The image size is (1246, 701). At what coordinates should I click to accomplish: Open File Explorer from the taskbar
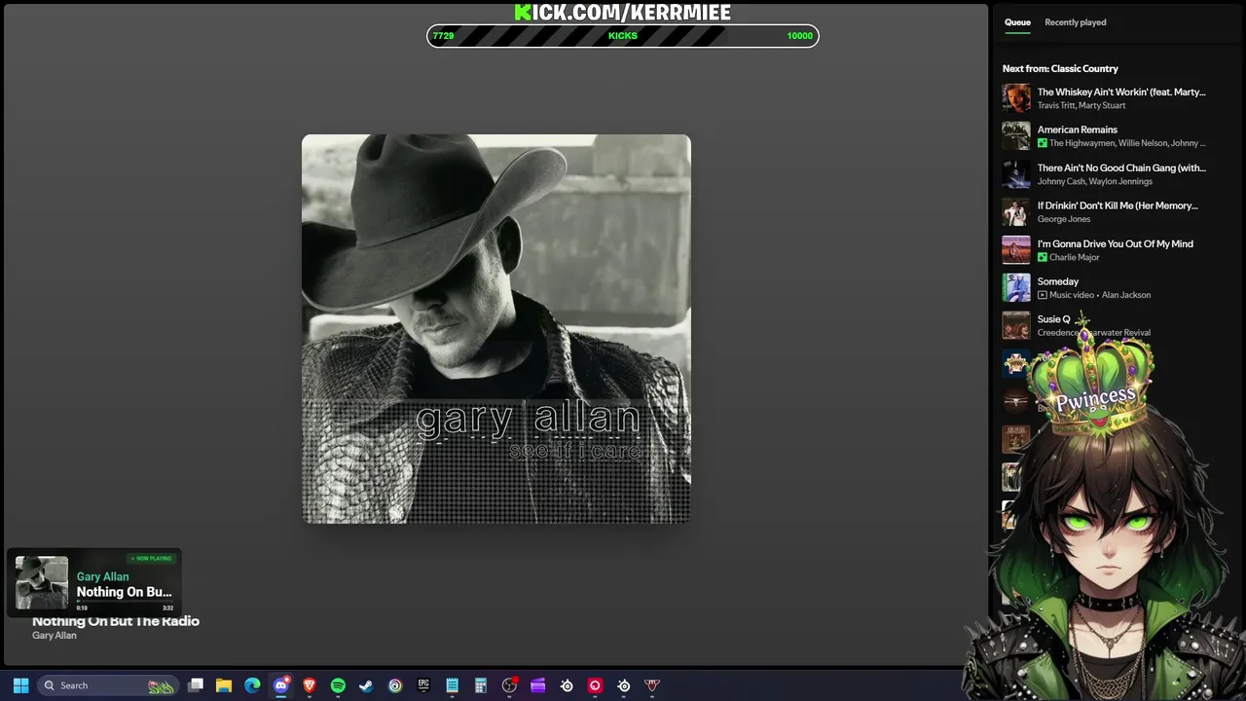pyautogui.click(x=224, y=685)
